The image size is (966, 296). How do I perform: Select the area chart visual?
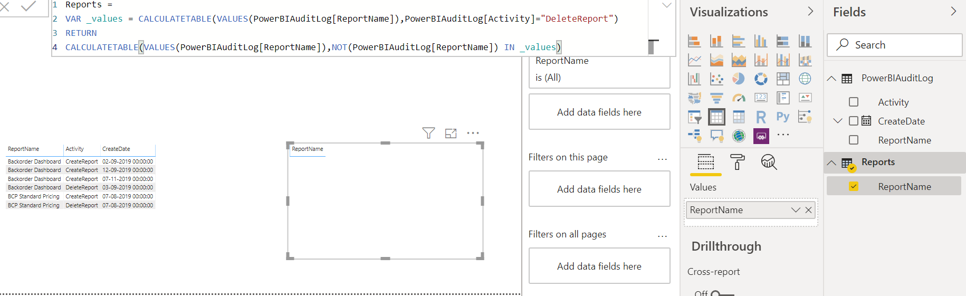click(716, 60)
